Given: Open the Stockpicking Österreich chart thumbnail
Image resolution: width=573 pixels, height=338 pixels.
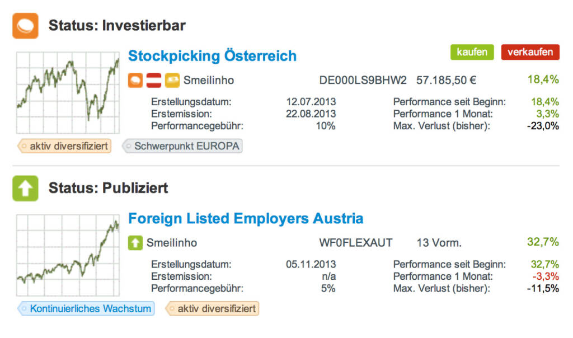Looking at the screenshot, I should (68, 92).
